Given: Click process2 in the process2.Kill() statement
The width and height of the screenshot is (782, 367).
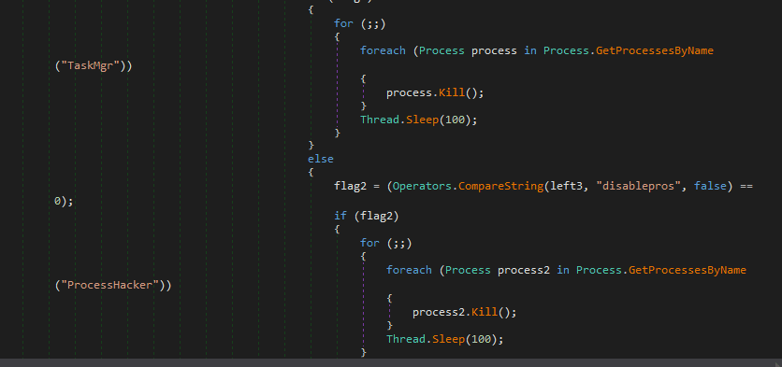Looking at the screenshot, I should click(x=439, y=312).
